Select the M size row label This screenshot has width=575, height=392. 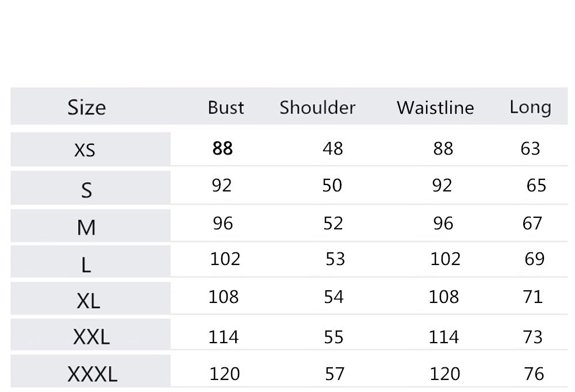(86, 228)
